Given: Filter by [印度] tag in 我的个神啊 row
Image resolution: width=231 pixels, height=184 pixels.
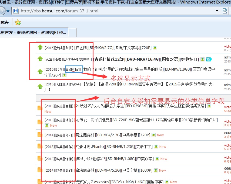Looking at the screenshot, I should point(59,69).
